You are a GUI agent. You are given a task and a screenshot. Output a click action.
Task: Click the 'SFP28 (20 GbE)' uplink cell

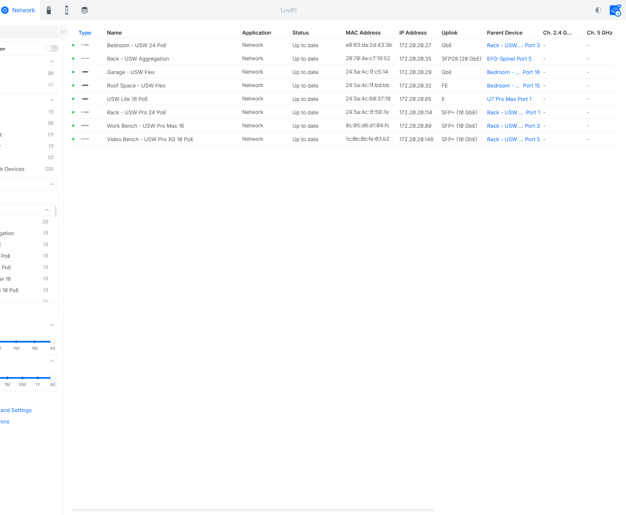(461, 59)
